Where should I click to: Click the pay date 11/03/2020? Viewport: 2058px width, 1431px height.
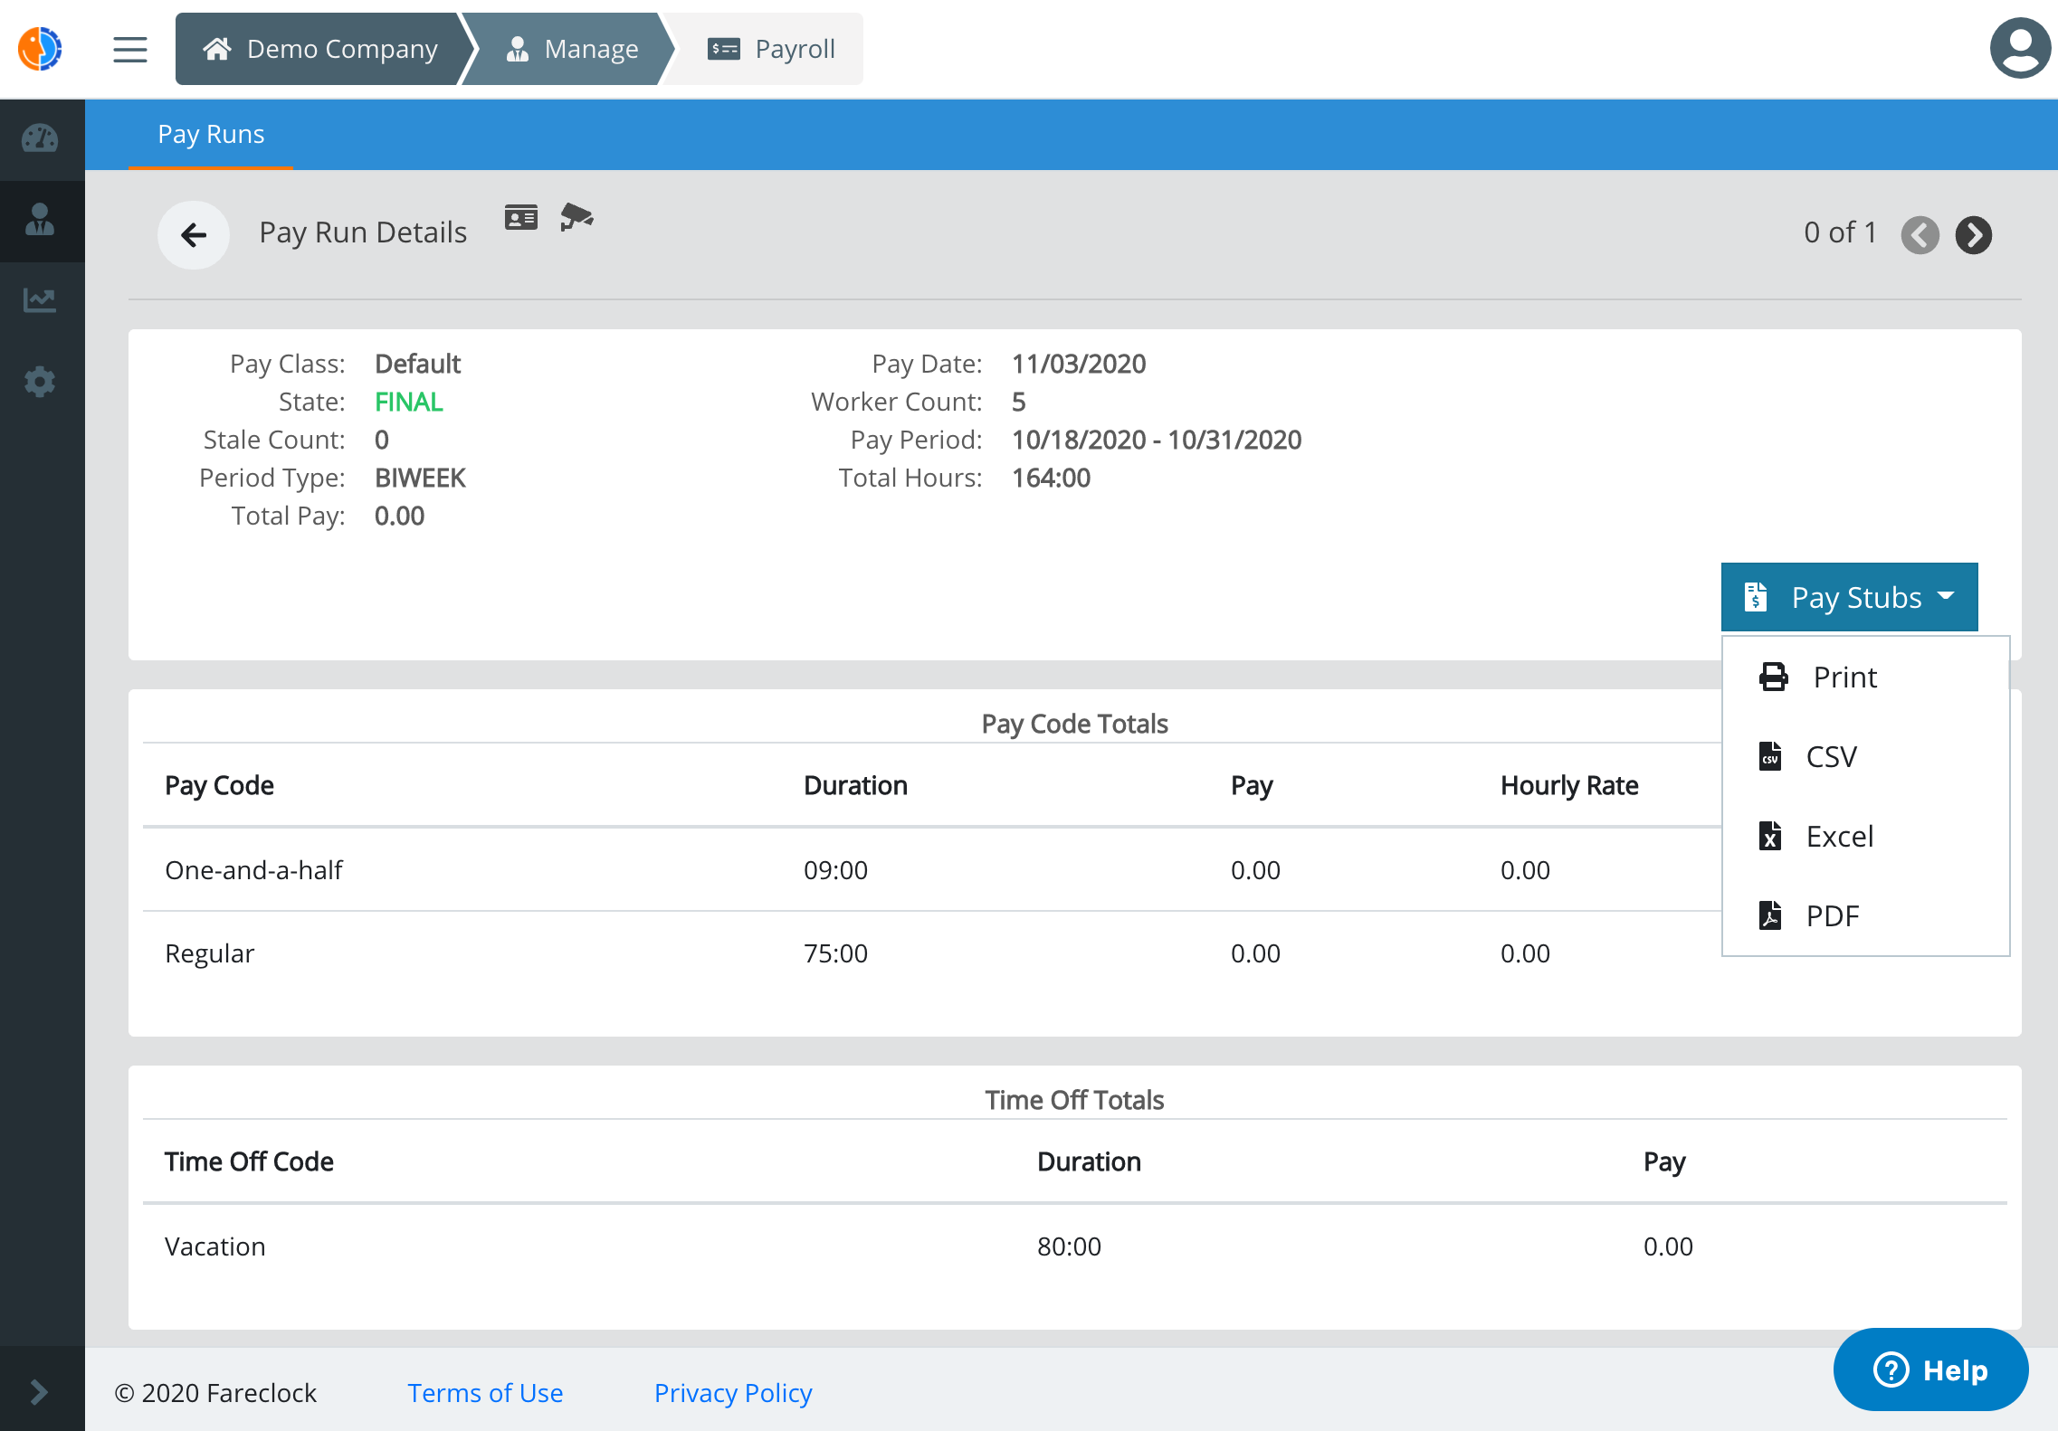(x=1079, y=364)
